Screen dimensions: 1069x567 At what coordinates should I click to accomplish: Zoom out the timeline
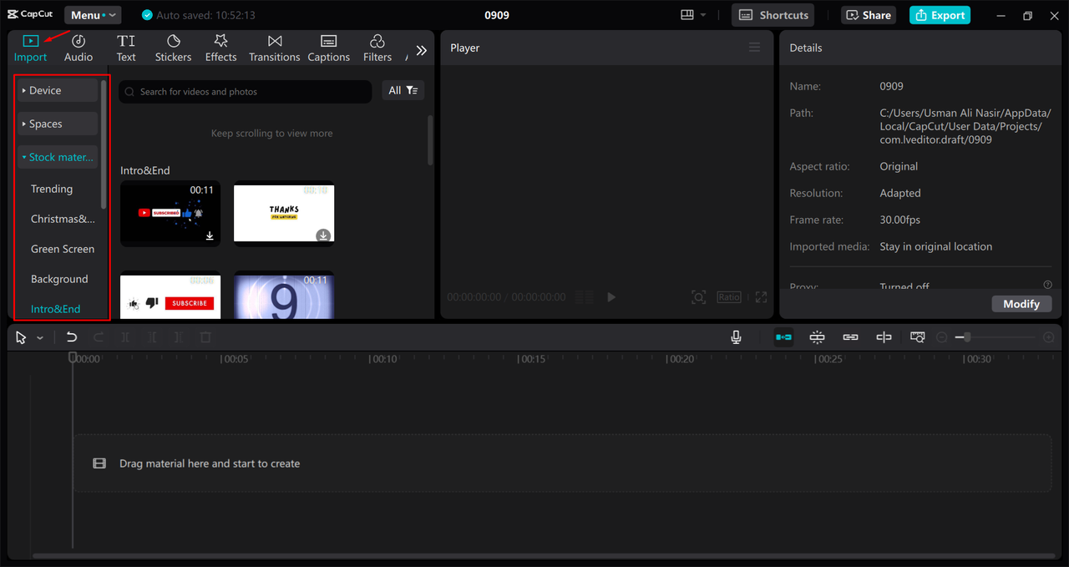942,337
